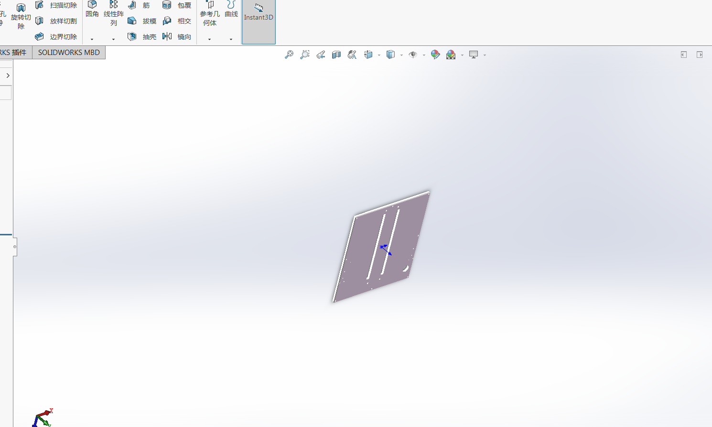
Task: Use the 拔模 draft tool
Action: coord(142,21)
